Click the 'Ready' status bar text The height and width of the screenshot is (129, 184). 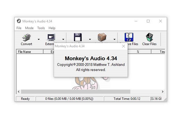click(x=25, y=99)
